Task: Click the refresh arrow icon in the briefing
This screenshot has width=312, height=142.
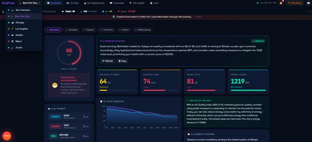Action: point(103,61)
